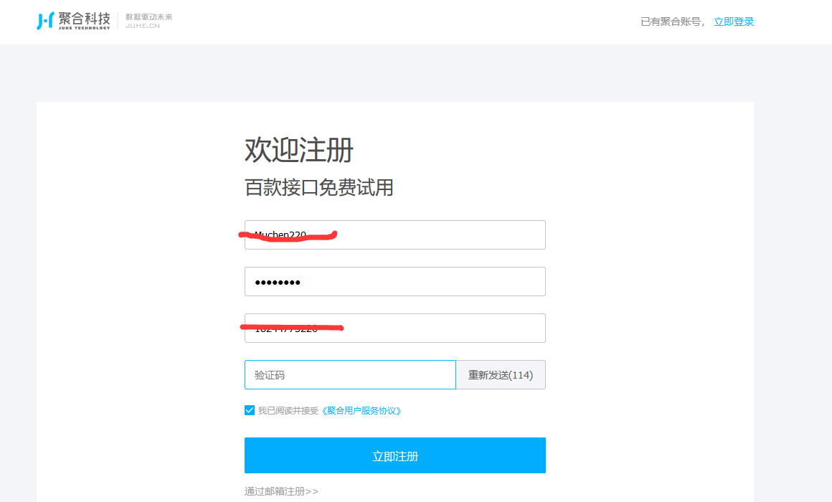832x502 pixels.
Task: Open the 通过邮箱注册 email registration link
Action: tap(281, 491)
